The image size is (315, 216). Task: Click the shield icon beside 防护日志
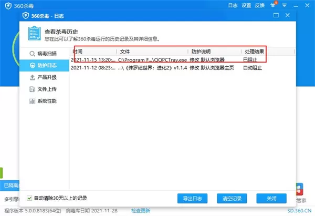(x=33, y=65)
